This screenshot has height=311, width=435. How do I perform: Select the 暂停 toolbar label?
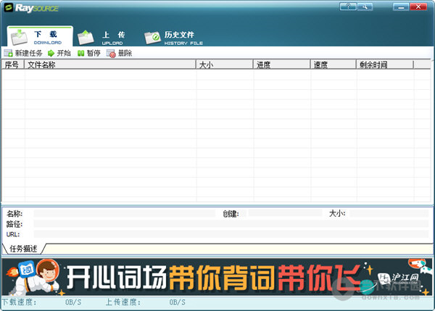pyautogui.click(x=94, y=53)
